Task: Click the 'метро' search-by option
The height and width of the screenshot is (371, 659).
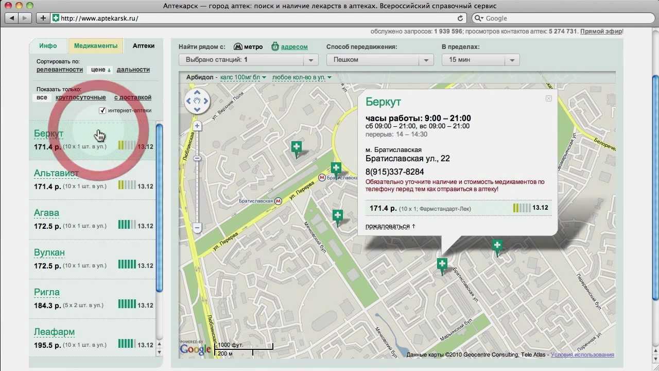Action: click(253, 47)
